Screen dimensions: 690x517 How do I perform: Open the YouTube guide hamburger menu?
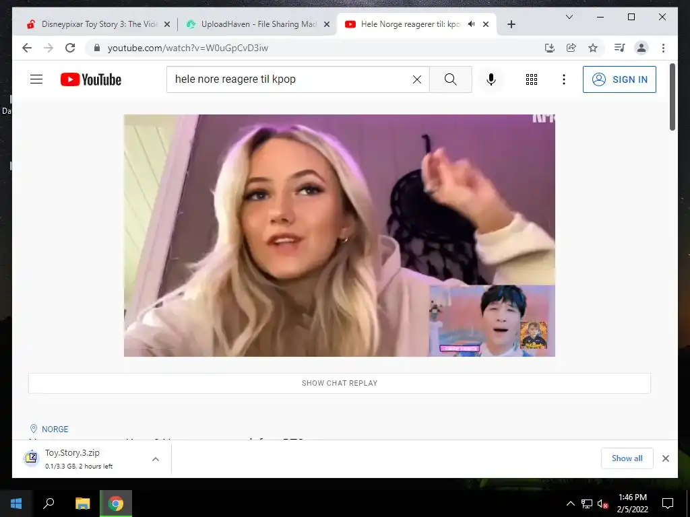[x=36, y=79]
